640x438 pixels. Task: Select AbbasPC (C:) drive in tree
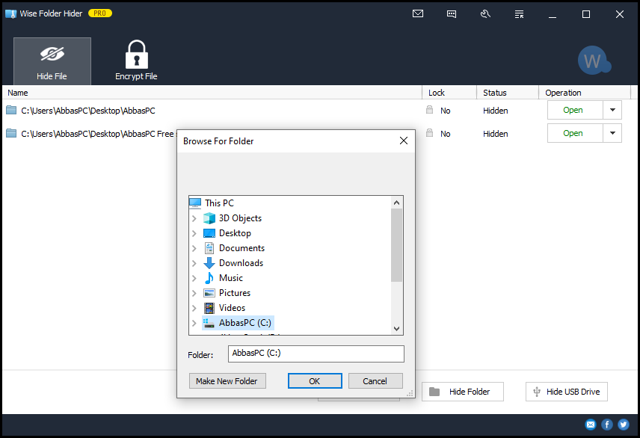tap(245, 323)
